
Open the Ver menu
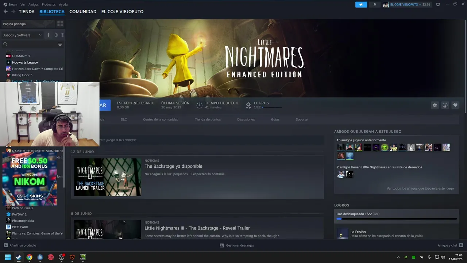[23, 4]
